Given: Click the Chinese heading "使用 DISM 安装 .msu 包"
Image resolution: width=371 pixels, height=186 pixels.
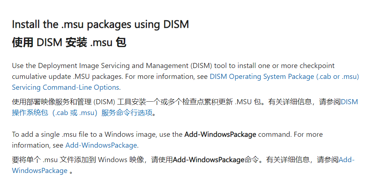Looking at the screenshot, I should pos(69,43).
